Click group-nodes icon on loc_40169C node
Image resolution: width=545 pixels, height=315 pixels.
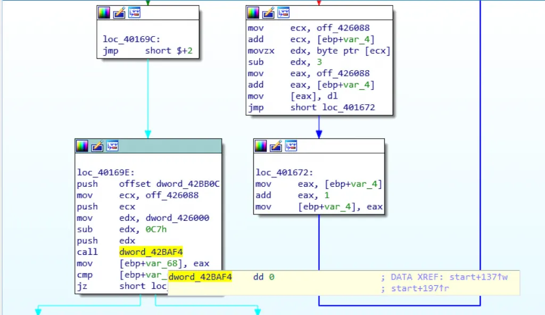click(134, 13)
